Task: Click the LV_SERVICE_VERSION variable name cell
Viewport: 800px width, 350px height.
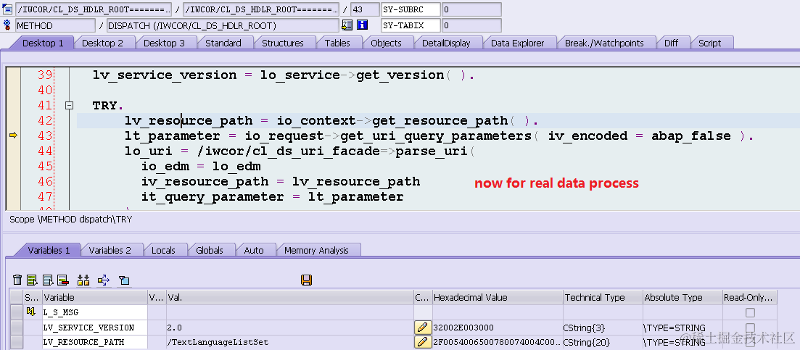Action: tap(95, 328)
